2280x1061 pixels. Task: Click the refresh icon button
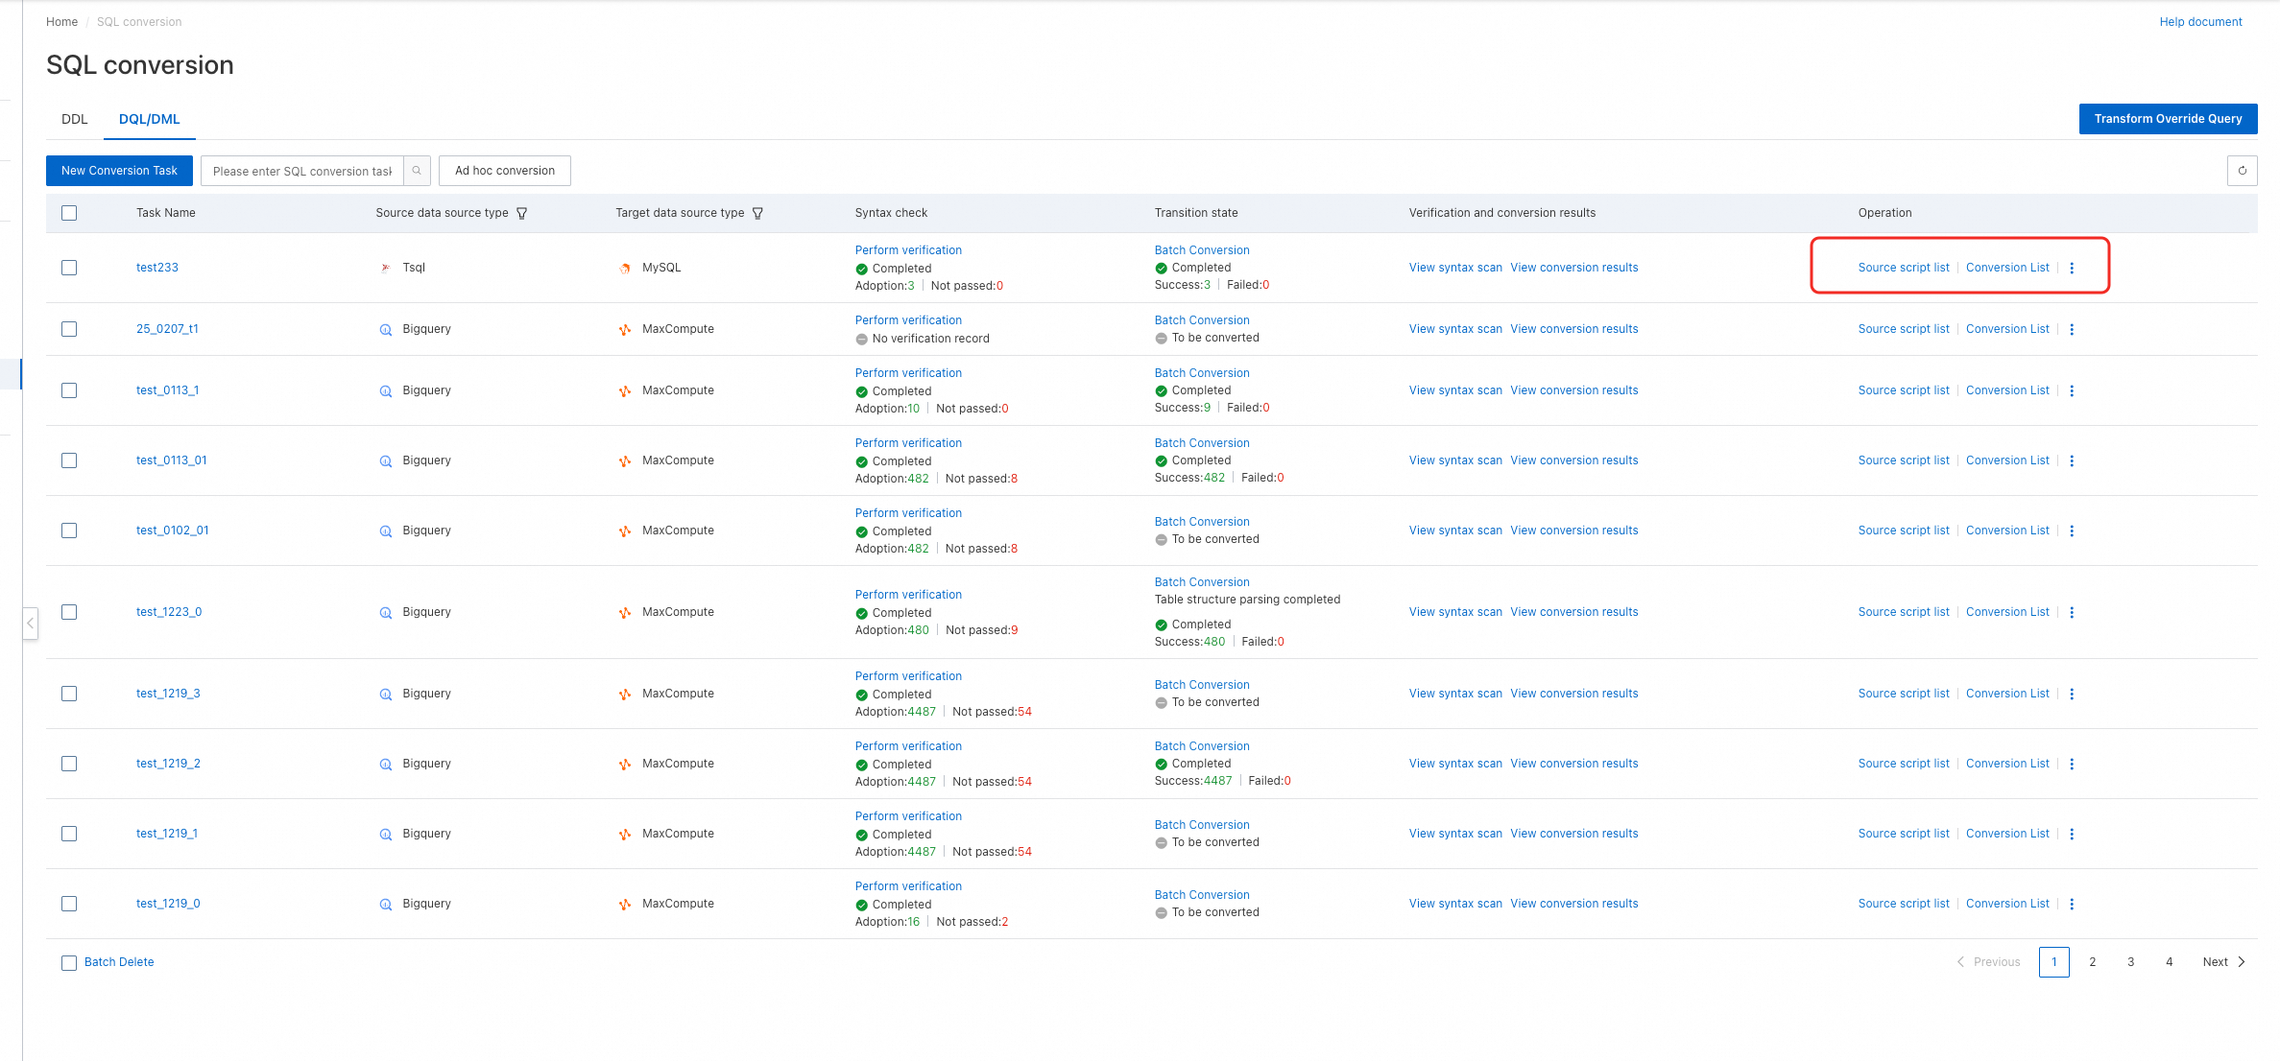pyautogui.click(x=2242, y=171)
